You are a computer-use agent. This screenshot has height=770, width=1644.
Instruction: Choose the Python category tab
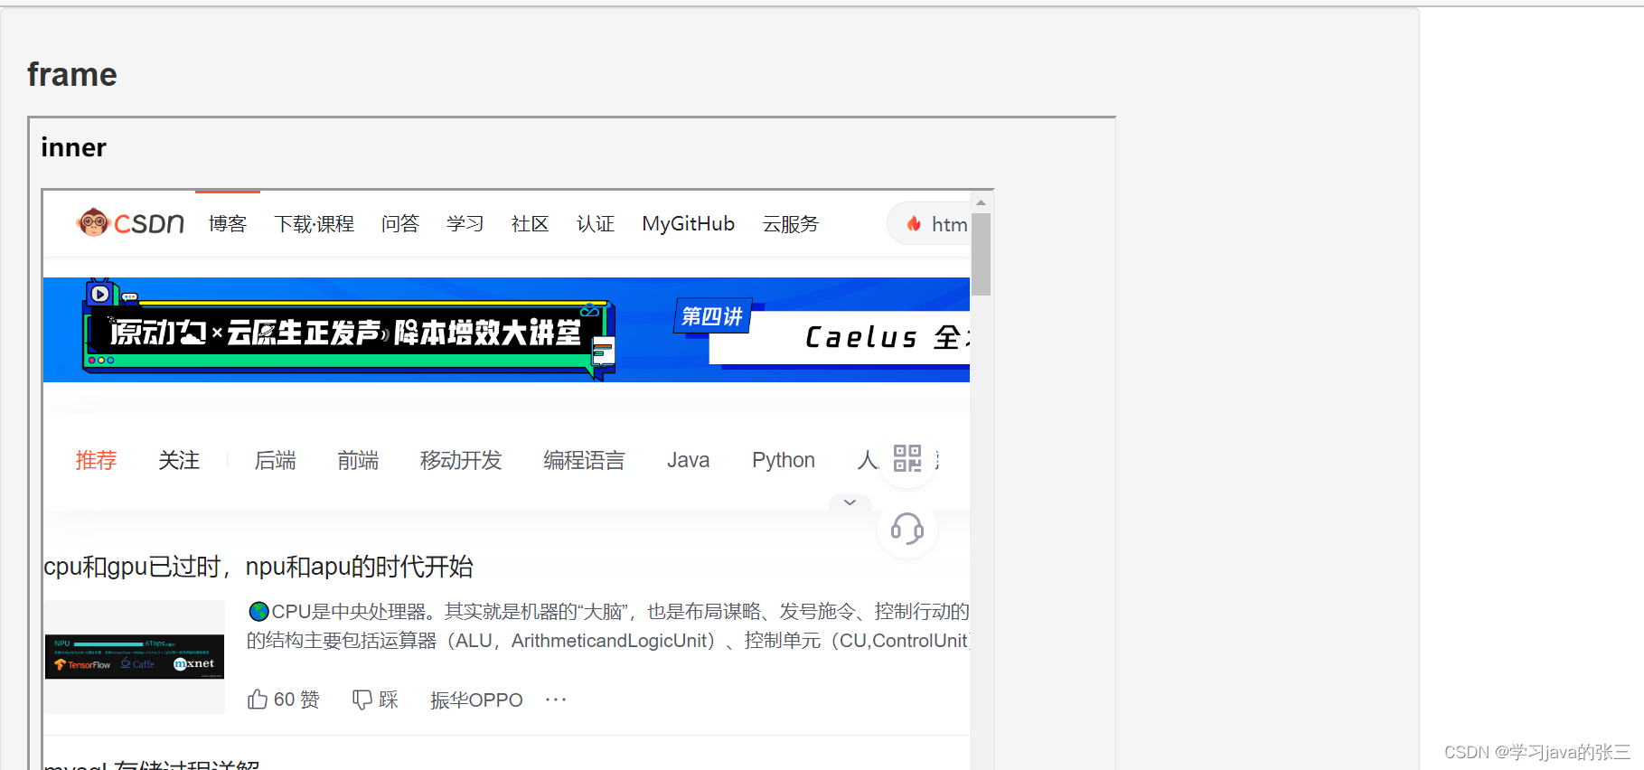pyautogui.click(x=784, y=461)
